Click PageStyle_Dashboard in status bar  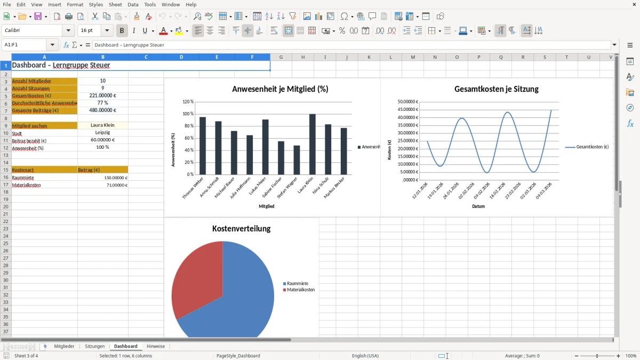tap(238, 356)
